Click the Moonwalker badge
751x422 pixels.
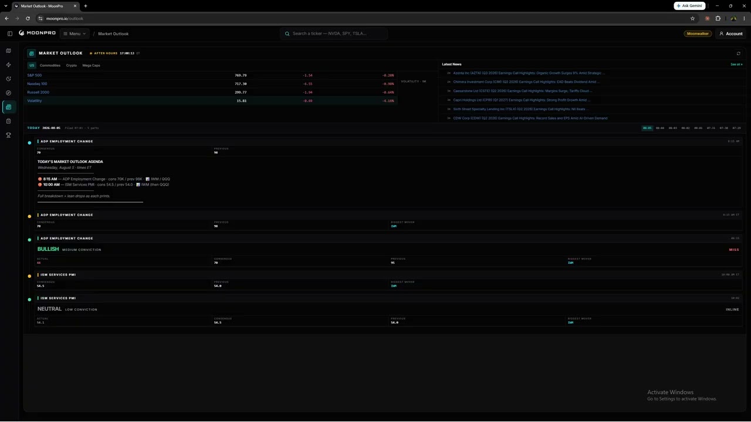coord(698,33)
